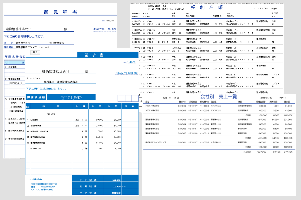Click the 消費税額 label on the invoice
This screenshot has width=301, height=200.
click(x=88, y=186)
